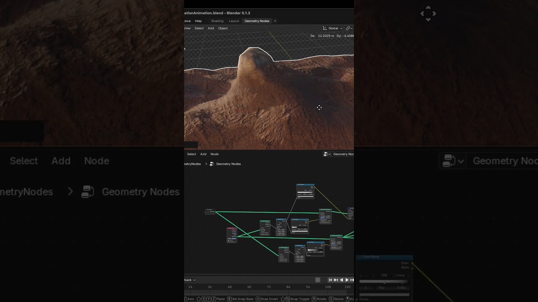Switch to the Layout workspace tab
This screenshot has width=538, height=302.
[234, 21]
